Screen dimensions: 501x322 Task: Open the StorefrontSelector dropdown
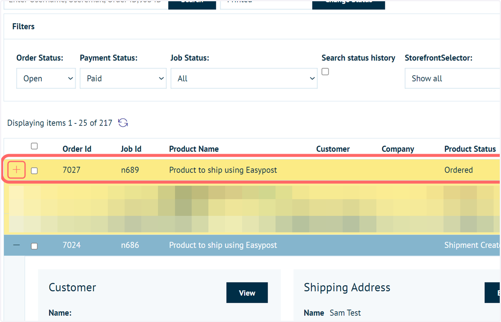453,78
